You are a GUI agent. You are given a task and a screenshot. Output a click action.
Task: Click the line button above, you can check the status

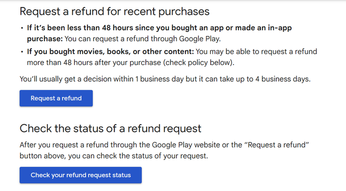(114, 156)
